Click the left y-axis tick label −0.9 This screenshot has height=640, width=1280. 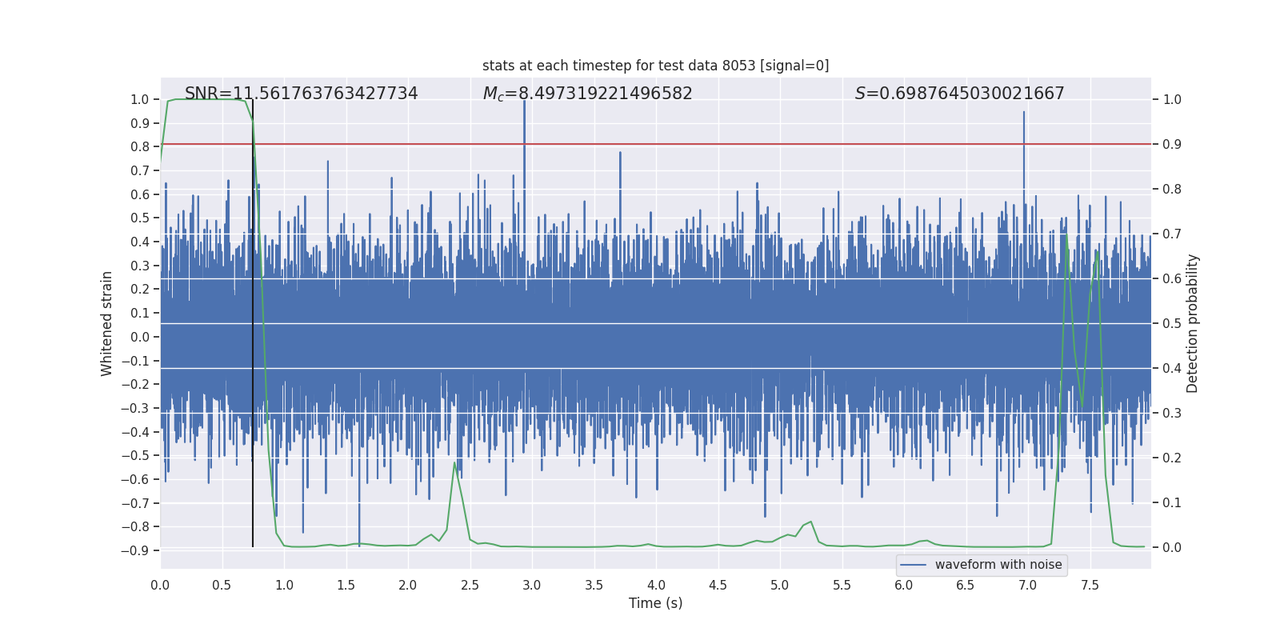click(135, 551)
